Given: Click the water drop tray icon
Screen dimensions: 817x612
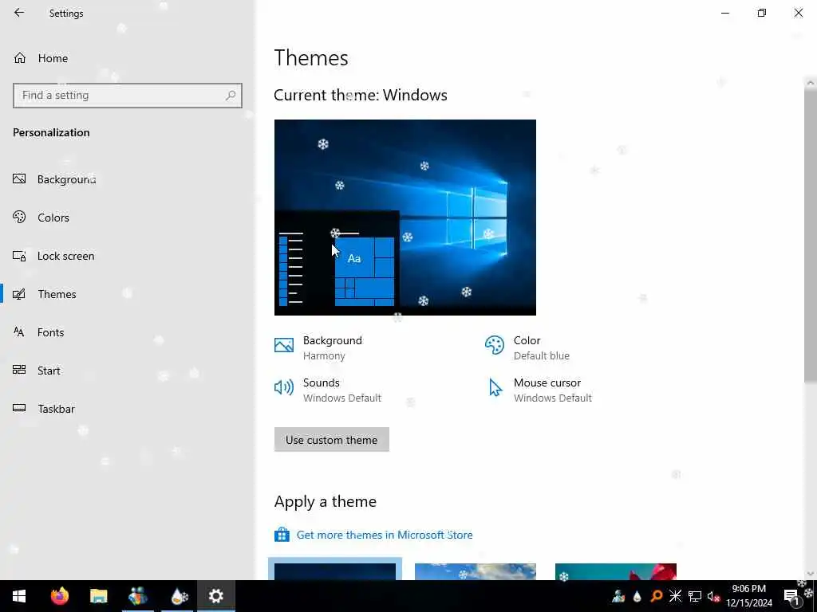Looking at the screenshot, I should point(637,596).
